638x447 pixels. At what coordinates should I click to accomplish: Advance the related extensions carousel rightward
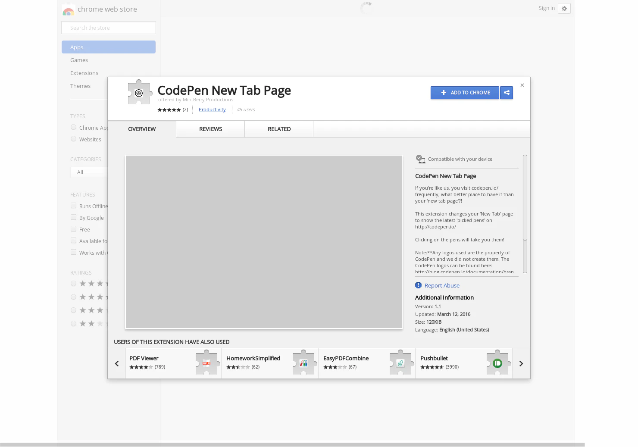(x=521, y=363)
